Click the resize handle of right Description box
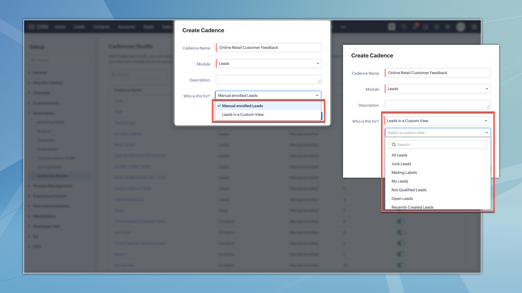The height and width of the screenshot is (293, 522). pos(488,107)
